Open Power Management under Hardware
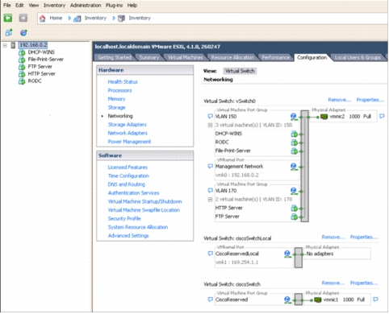Viewport: 389px width, 314px height. pos(129,142)
